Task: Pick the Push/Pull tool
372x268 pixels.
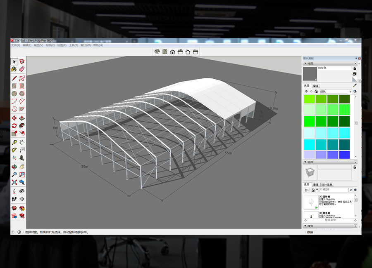Action: [22, 118]
